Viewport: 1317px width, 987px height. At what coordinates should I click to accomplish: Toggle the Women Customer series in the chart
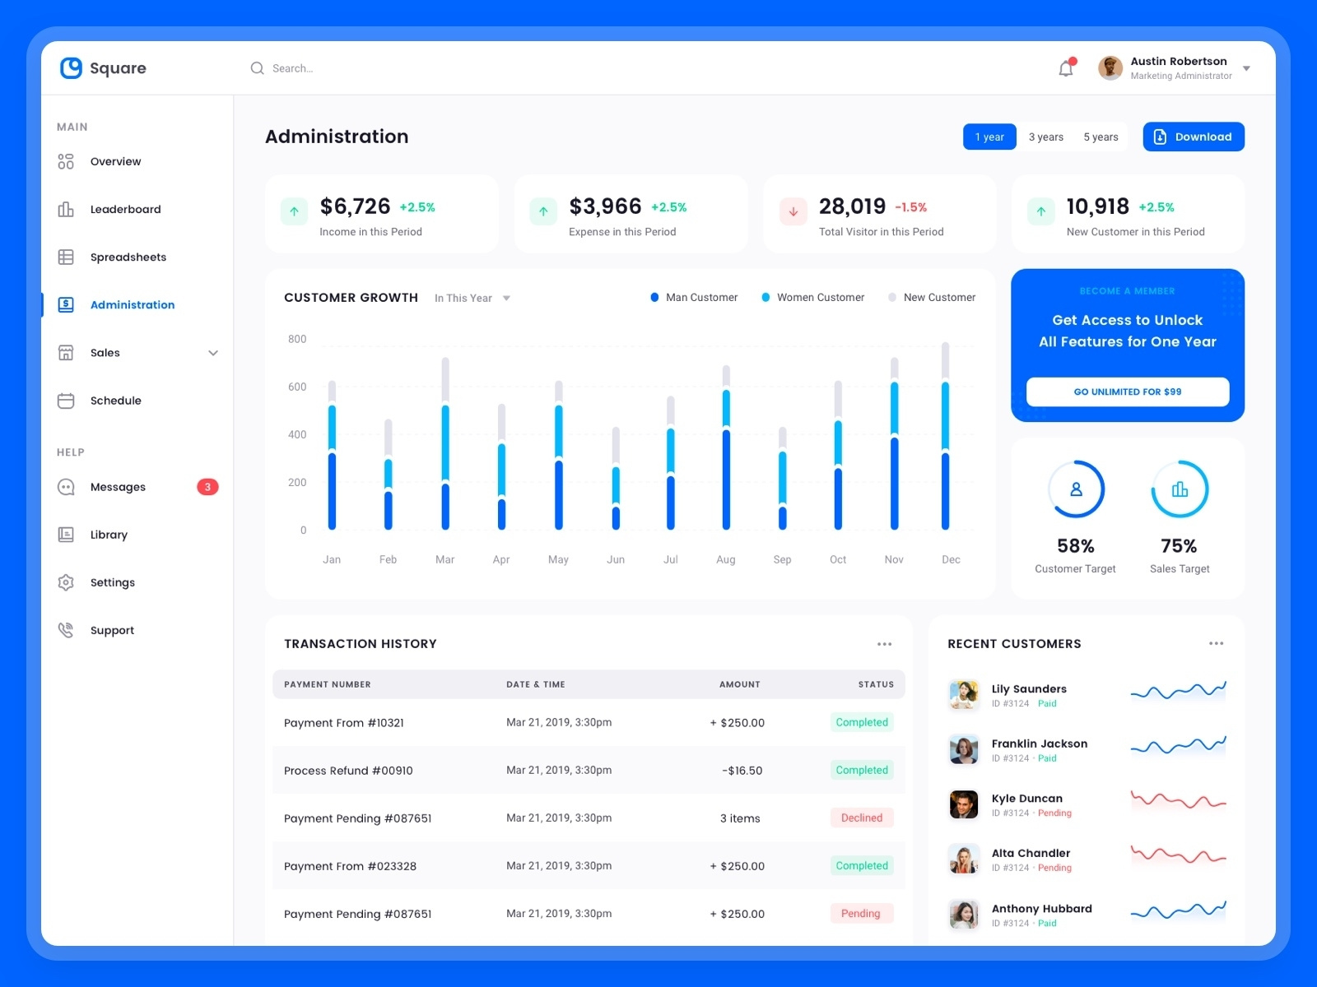click(812, 297)
